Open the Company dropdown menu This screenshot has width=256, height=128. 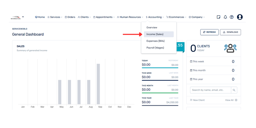click(x=197, y=17)
